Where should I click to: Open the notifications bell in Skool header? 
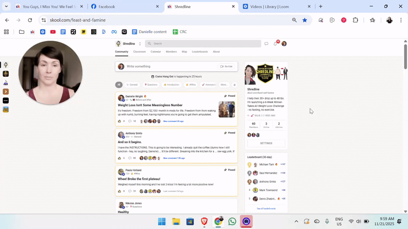click(x=275, y=44)
